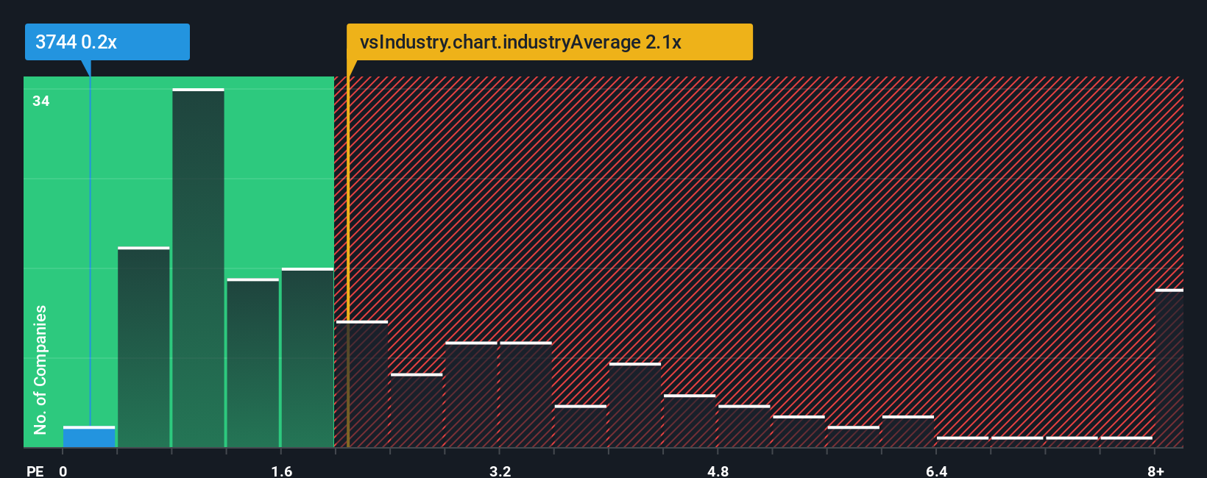Click the '3.2' x-axis label
1207x478 pixels.
(x=500, y=471)
